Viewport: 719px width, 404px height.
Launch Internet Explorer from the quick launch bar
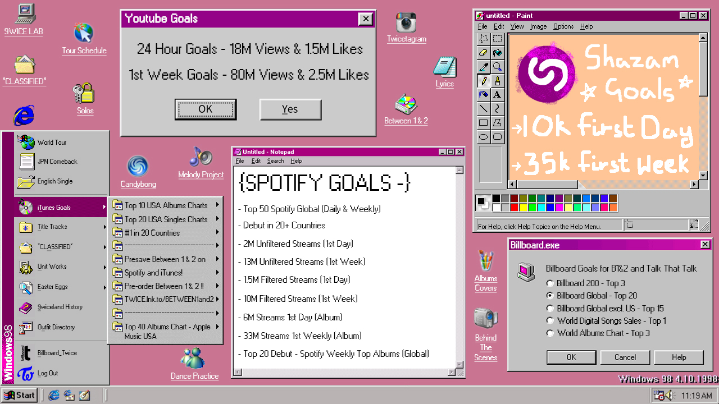pos(54,395)
